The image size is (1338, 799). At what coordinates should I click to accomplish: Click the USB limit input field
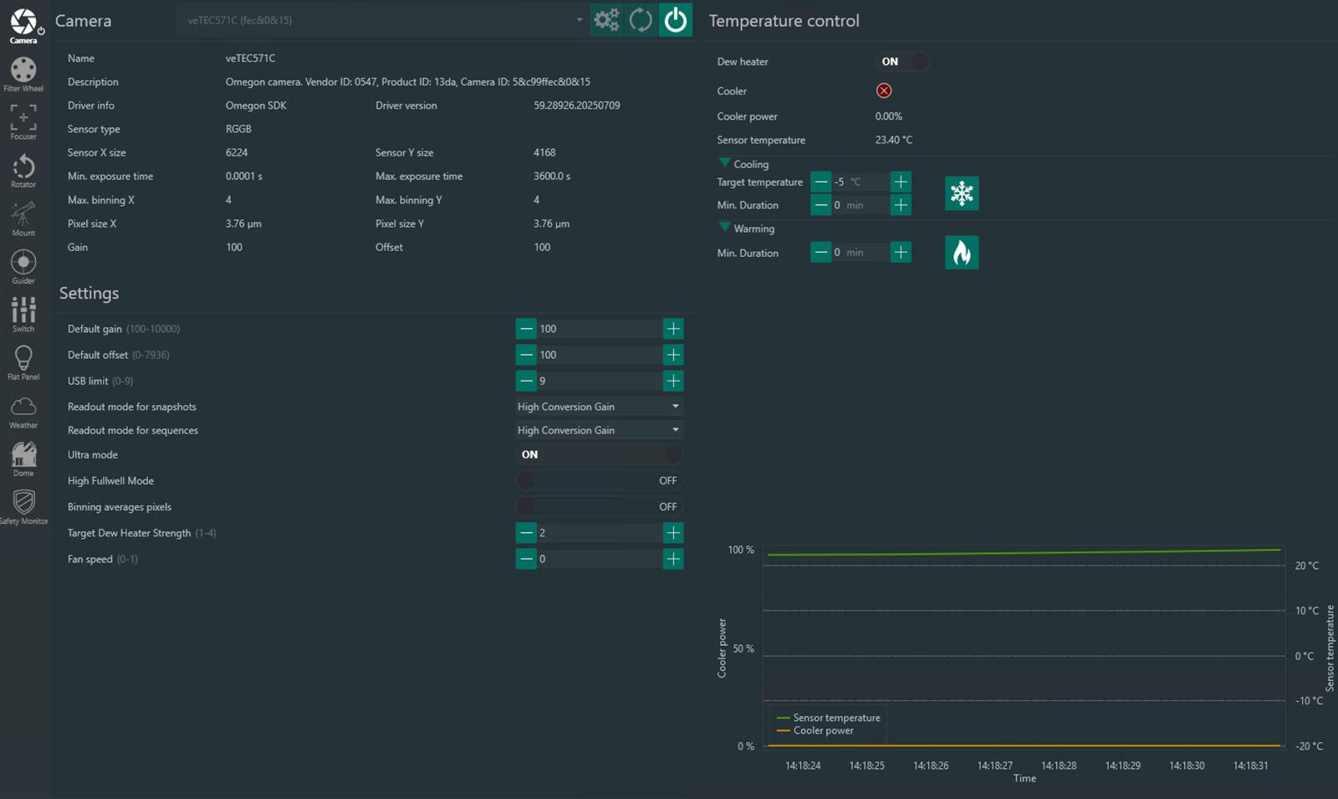point(600,381)
